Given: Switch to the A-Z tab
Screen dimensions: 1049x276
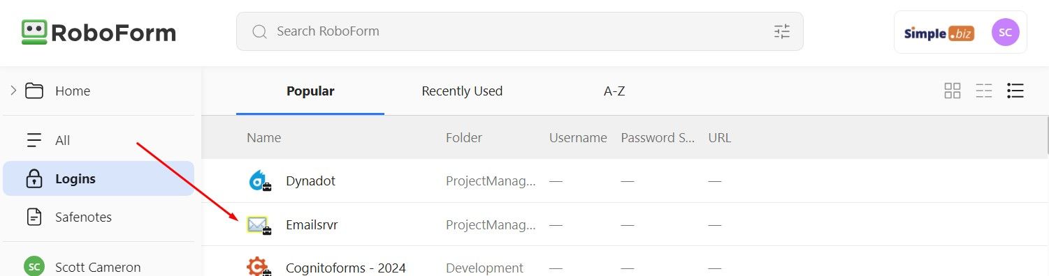Looking at the screenshot, I should click(x=614, y=91).
